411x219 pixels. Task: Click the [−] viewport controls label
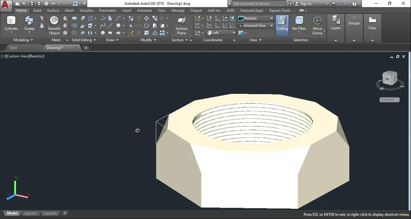[x=3, y=56]
